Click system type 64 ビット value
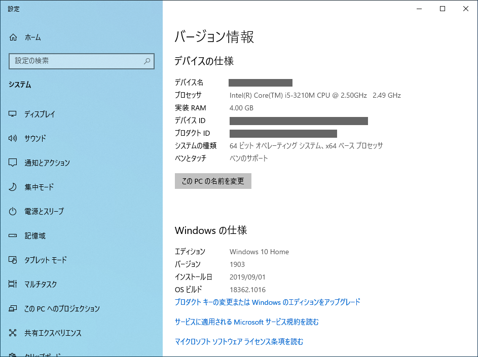 click(306, 146)
